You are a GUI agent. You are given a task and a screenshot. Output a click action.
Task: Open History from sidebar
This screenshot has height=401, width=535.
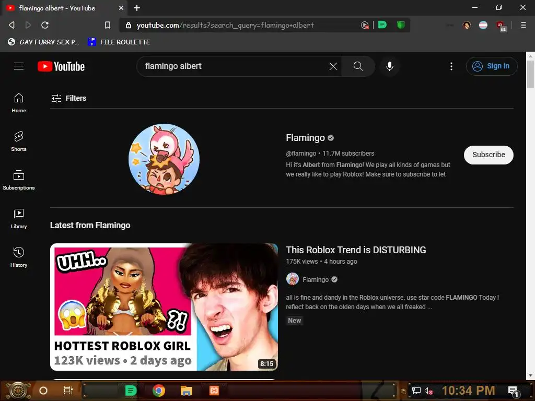point(19,257)
